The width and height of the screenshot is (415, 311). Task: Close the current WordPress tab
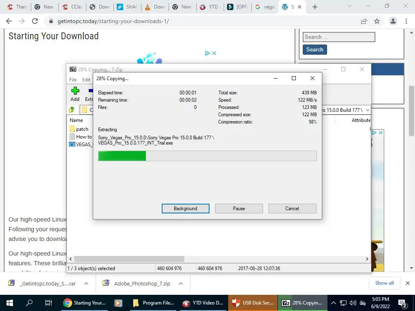point(299,7)
